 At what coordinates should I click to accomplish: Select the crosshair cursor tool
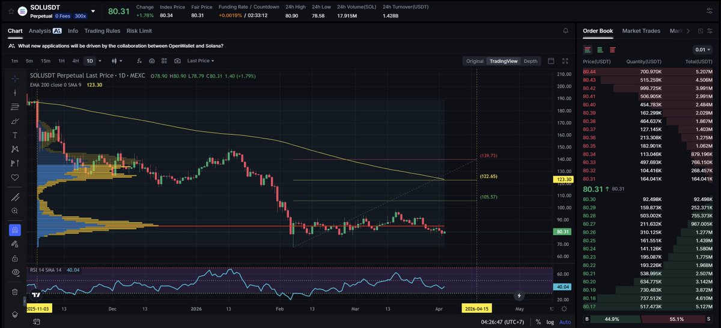tap(15, 79)
